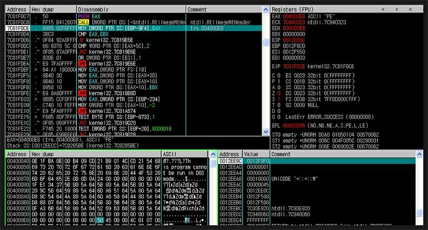Select the EDX register value 000000E8

pos(294,28)
